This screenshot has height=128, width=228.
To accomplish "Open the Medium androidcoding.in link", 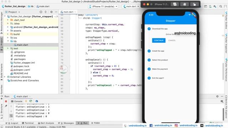I will pos(212,126).
